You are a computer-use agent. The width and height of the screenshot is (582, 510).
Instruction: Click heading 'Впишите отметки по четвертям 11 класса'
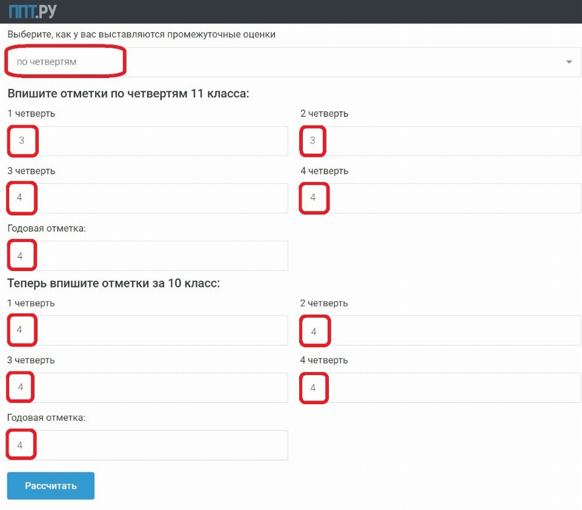pyautogui.click(x=128, y=94)
